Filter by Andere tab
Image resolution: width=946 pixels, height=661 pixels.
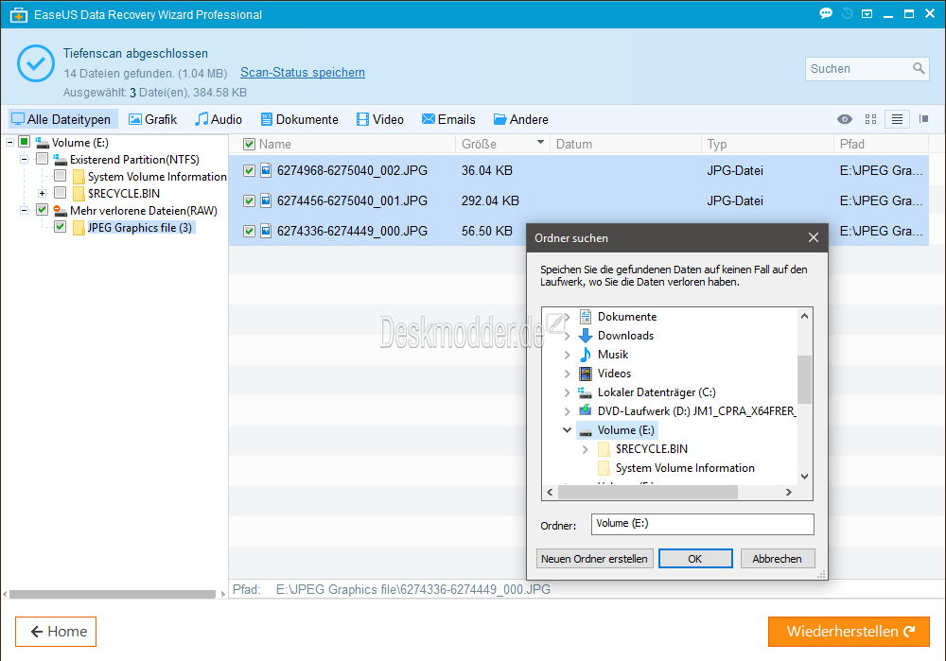(x=521, y=119)
